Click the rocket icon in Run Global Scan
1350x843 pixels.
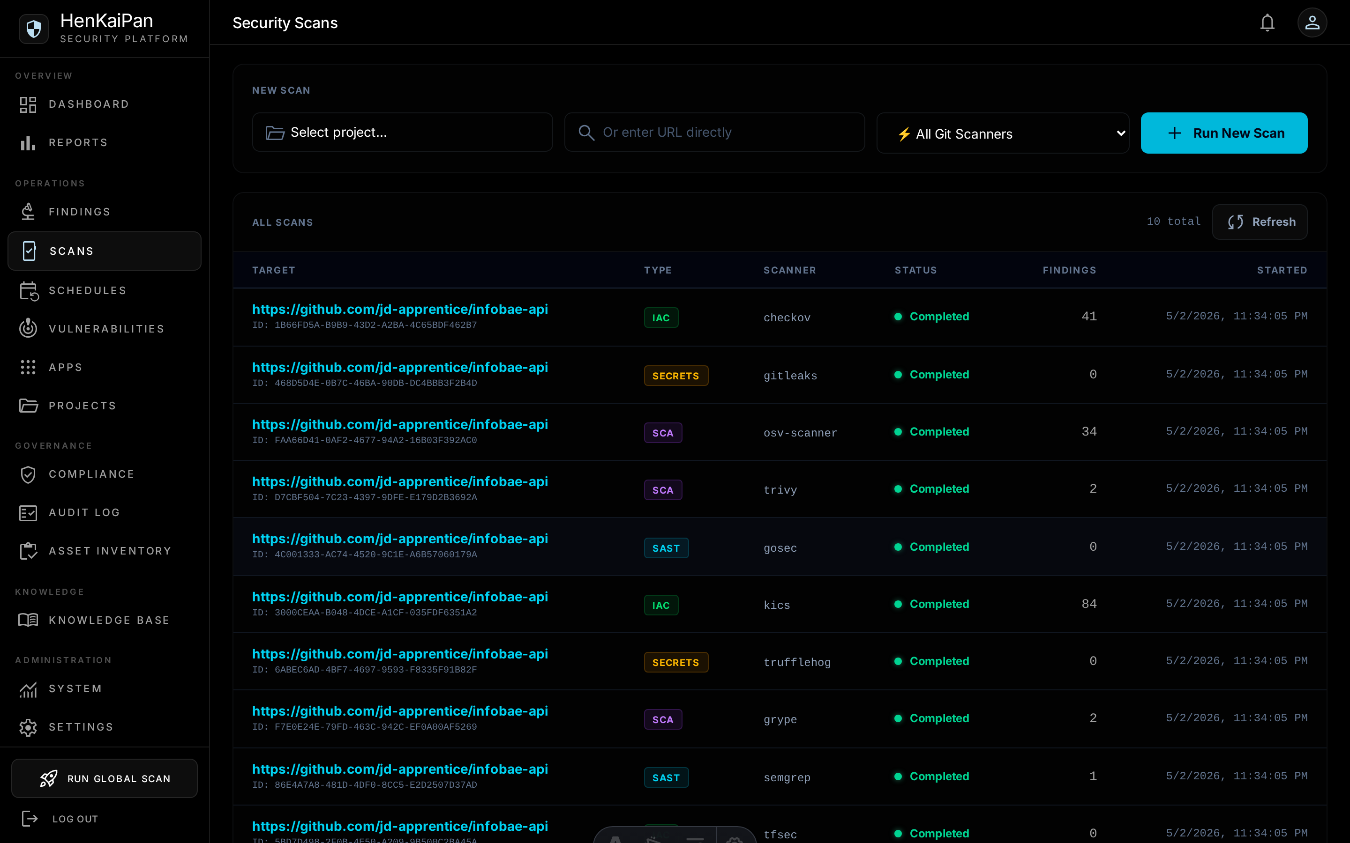coord(49,778)
